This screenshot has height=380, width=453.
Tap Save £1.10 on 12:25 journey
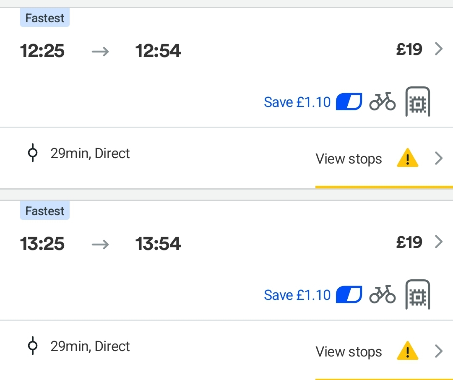click(297, 102)
